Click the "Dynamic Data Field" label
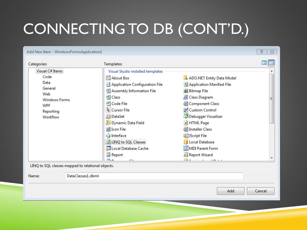 (128, 123)
